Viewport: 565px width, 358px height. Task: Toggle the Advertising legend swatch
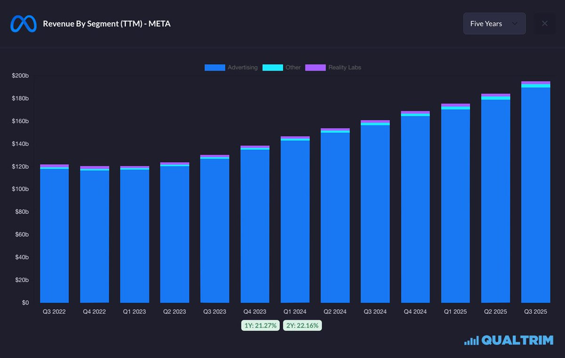[x=215, y=67]
